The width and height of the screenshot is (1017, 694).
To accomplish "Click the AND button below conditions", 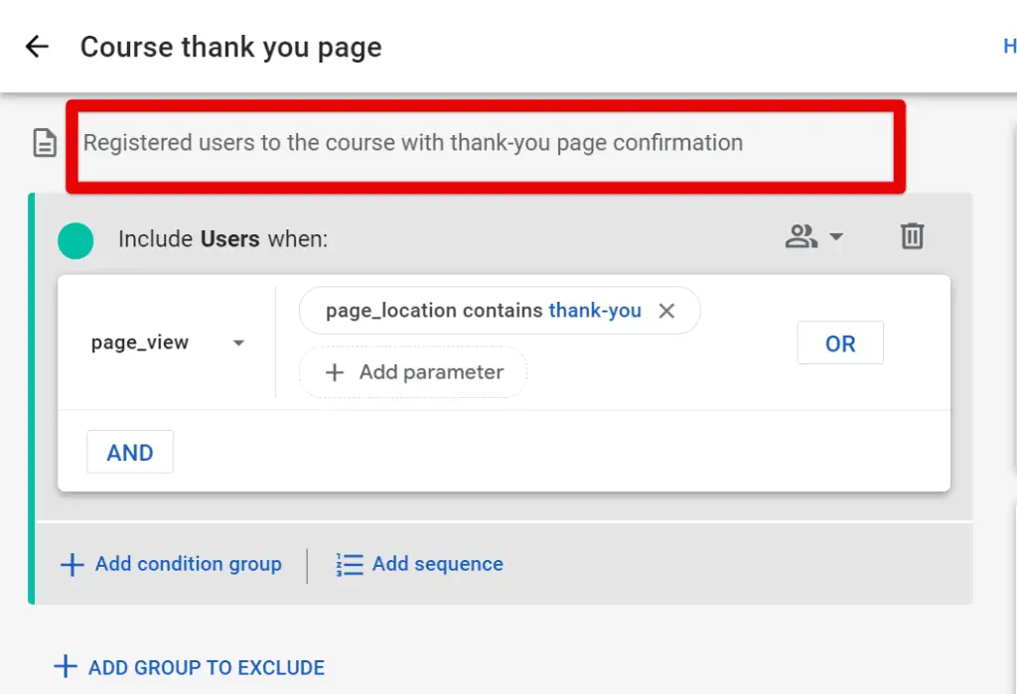I will [129, 452].
